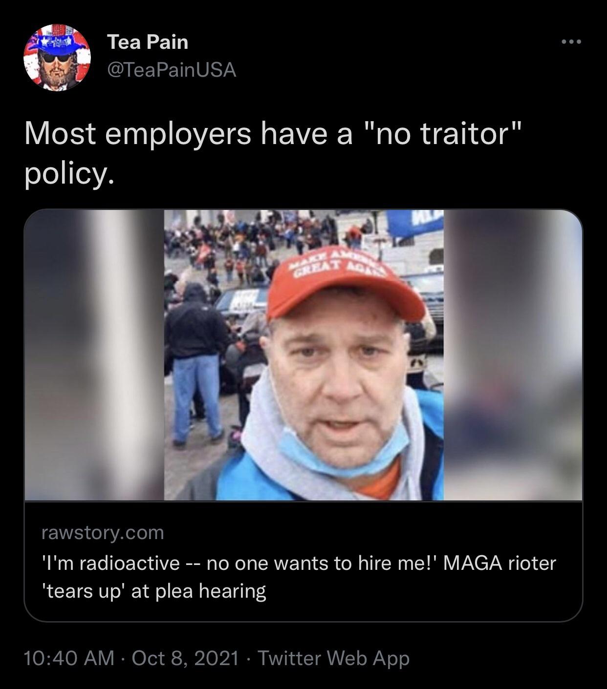Click the rawstory.com domain label

coord(103,533)
